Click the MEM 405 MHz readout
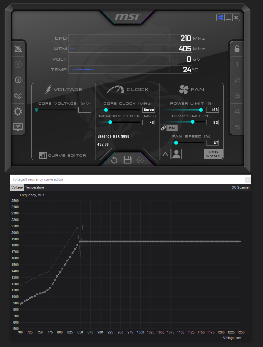This screenshot has width=263, height=347. [185, 49]
